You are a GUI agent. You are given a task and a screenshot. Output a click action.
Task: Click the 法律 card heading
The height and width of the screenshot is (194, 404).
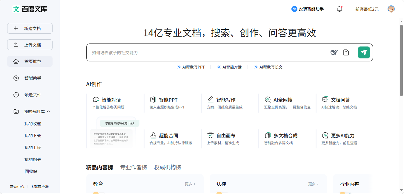click(221, 184)
